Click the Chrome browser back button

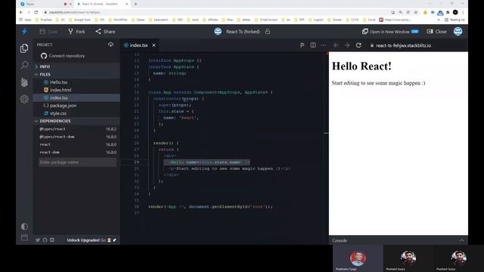pos(21,12)
